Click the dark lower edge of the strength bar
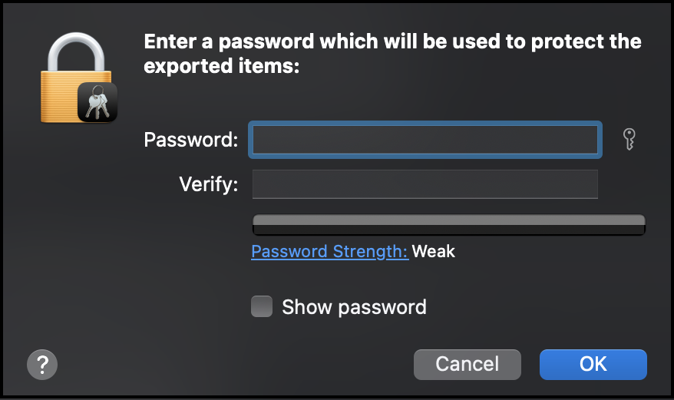The image size is (674, 400). coord(449,230)
